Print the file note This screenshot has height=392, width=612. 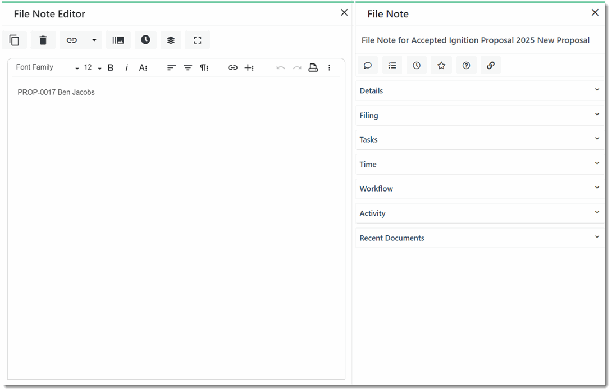click(313, 67)
